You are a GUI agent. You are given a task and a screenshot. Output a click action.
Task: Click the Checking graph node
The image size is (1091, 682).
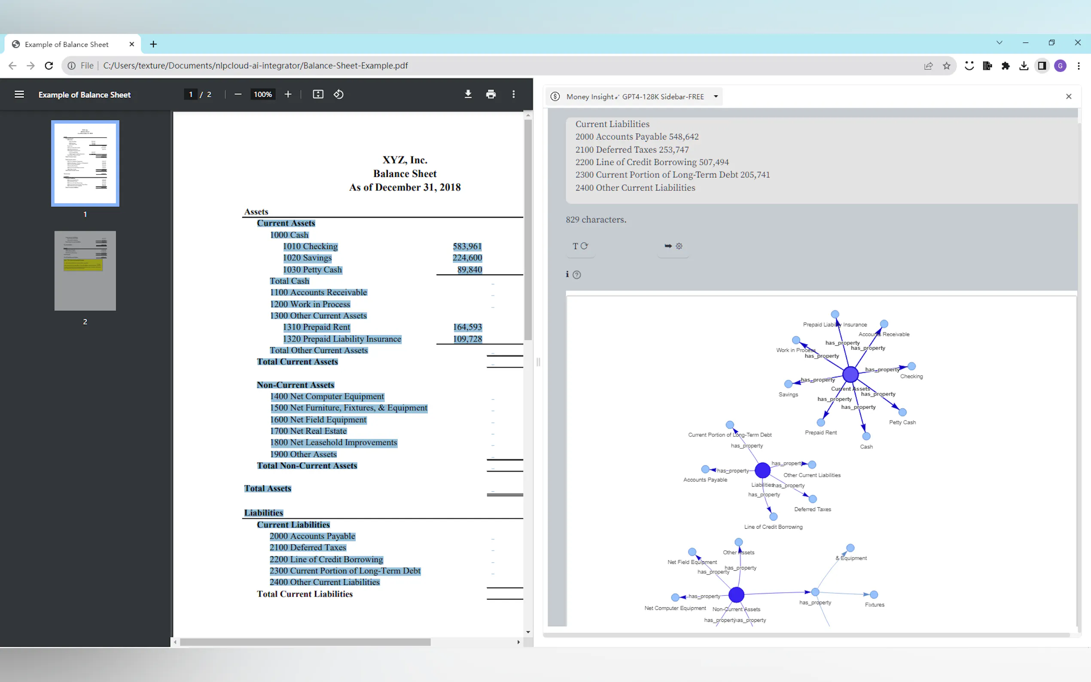click(911, 366)
